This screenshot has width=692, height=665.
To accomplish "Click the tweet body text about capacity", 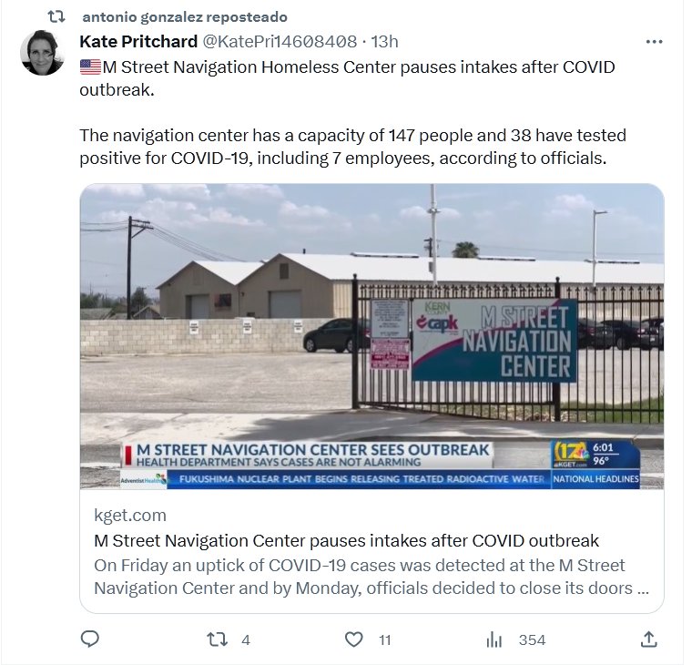I will point(352,147).
